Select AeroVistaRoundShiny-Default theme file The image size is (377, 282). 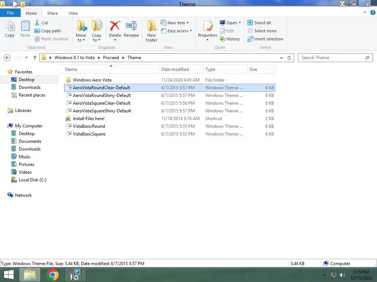pos(169,95)
